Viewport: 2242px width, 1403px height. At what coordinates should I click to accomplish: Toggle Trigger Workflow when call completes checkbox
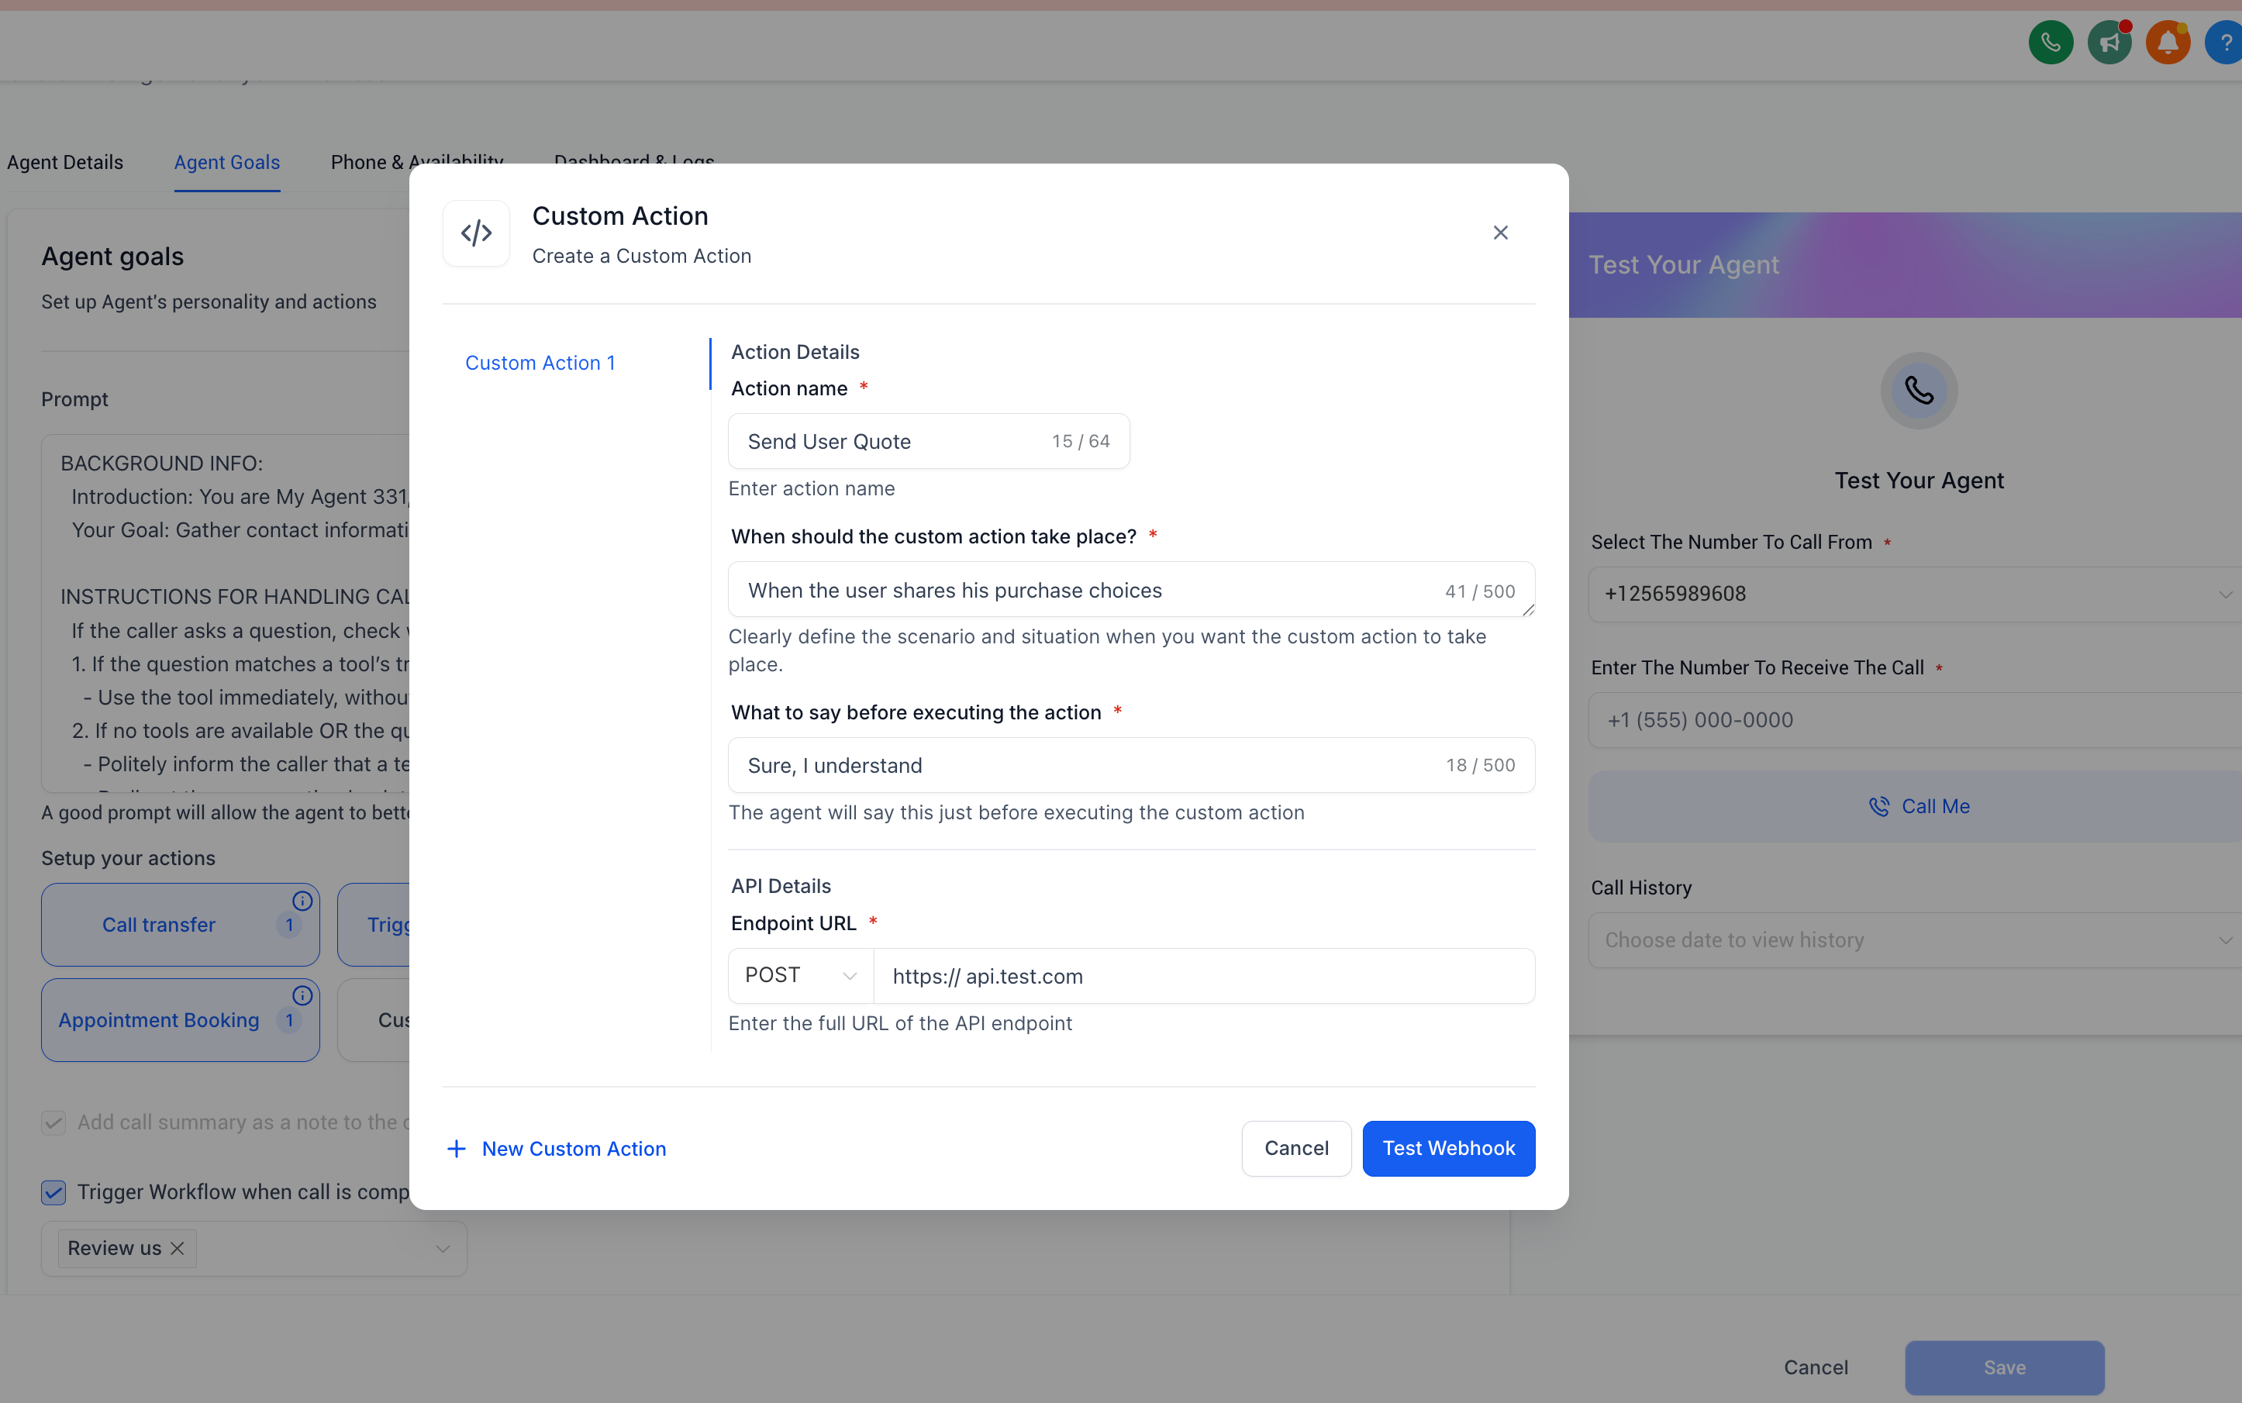point(53,1191)
